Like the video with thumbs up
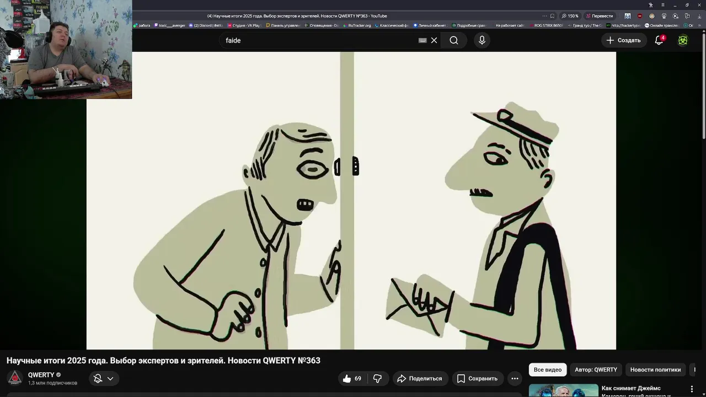 coord(351,378)
